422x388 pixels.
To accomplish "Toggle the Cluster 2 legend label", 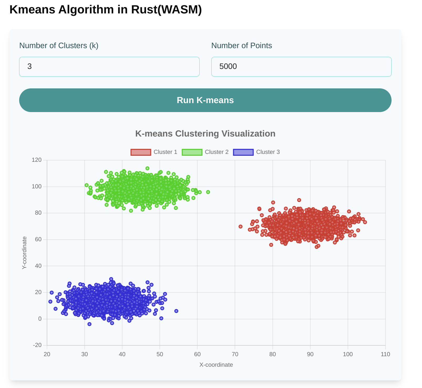I will point(216,152).
